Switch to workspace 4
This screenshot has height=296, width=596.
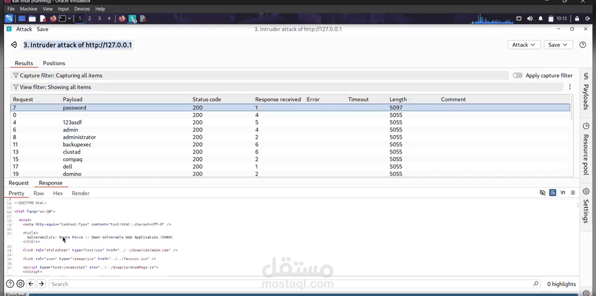click(x=109, y=19)
